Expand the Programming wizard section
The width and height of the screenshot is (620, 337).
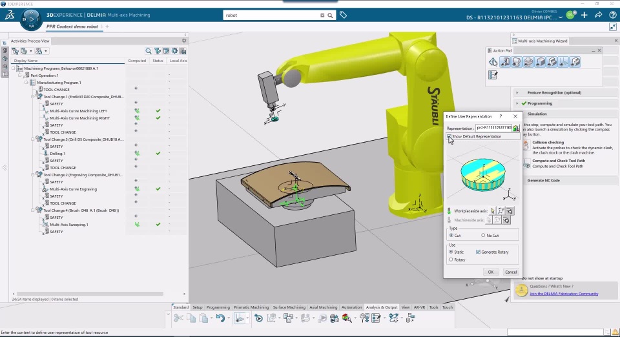[x=517, y=103]
